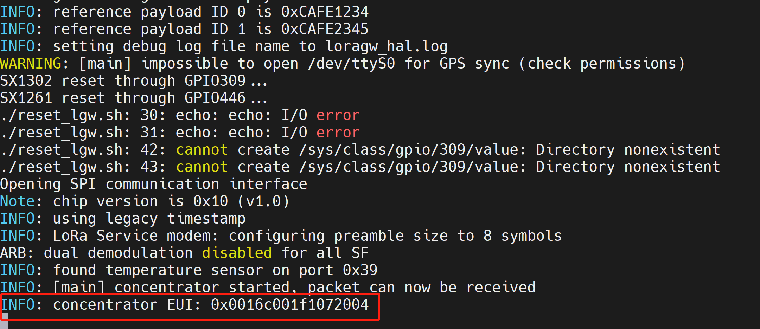Click the first yellow cannot word

[202, 150]
